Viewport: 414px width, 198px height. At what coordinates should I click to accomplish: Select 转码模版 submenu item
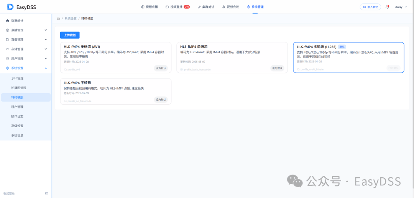26,97
